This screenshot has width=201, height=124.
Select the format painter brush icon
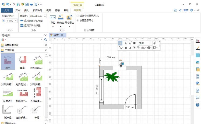[155, 43]
